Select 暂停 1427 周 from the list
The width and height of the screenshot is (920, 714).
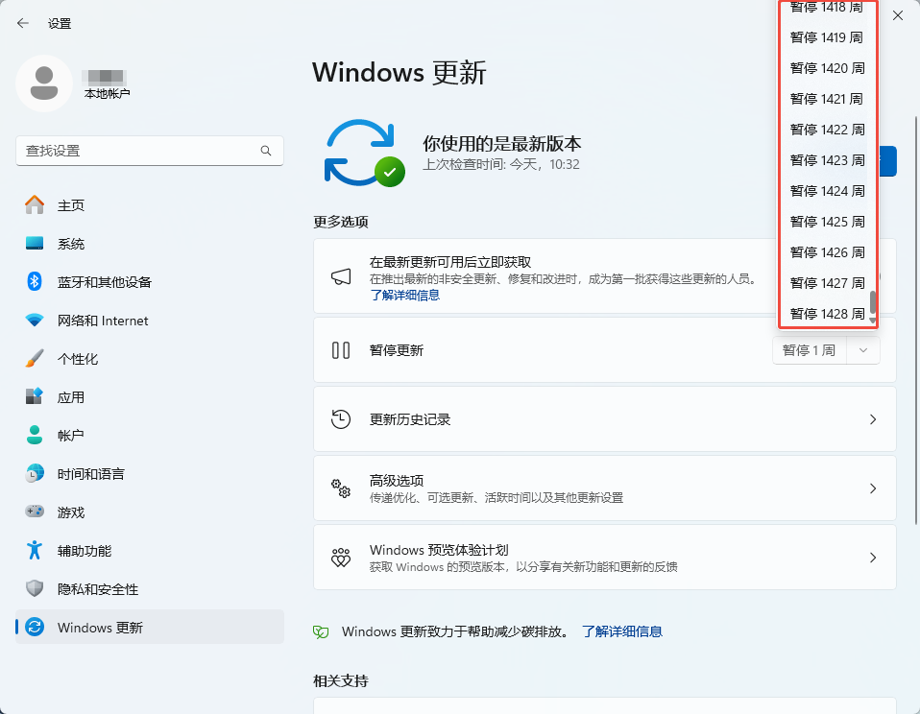click(x=827, y=283)
